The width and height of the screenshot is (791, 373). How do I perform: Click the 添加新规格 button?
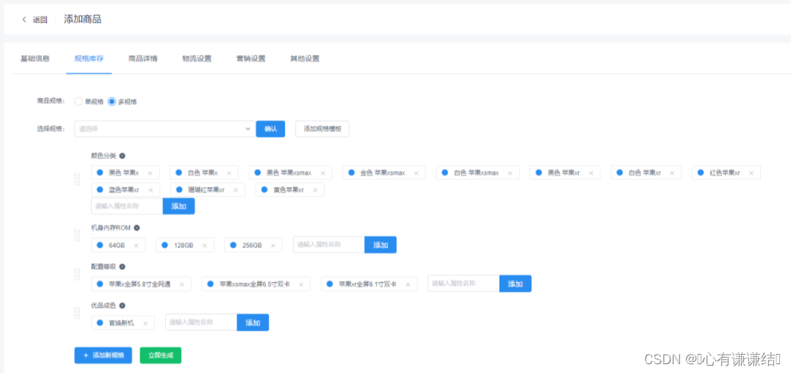coord(103,355)
